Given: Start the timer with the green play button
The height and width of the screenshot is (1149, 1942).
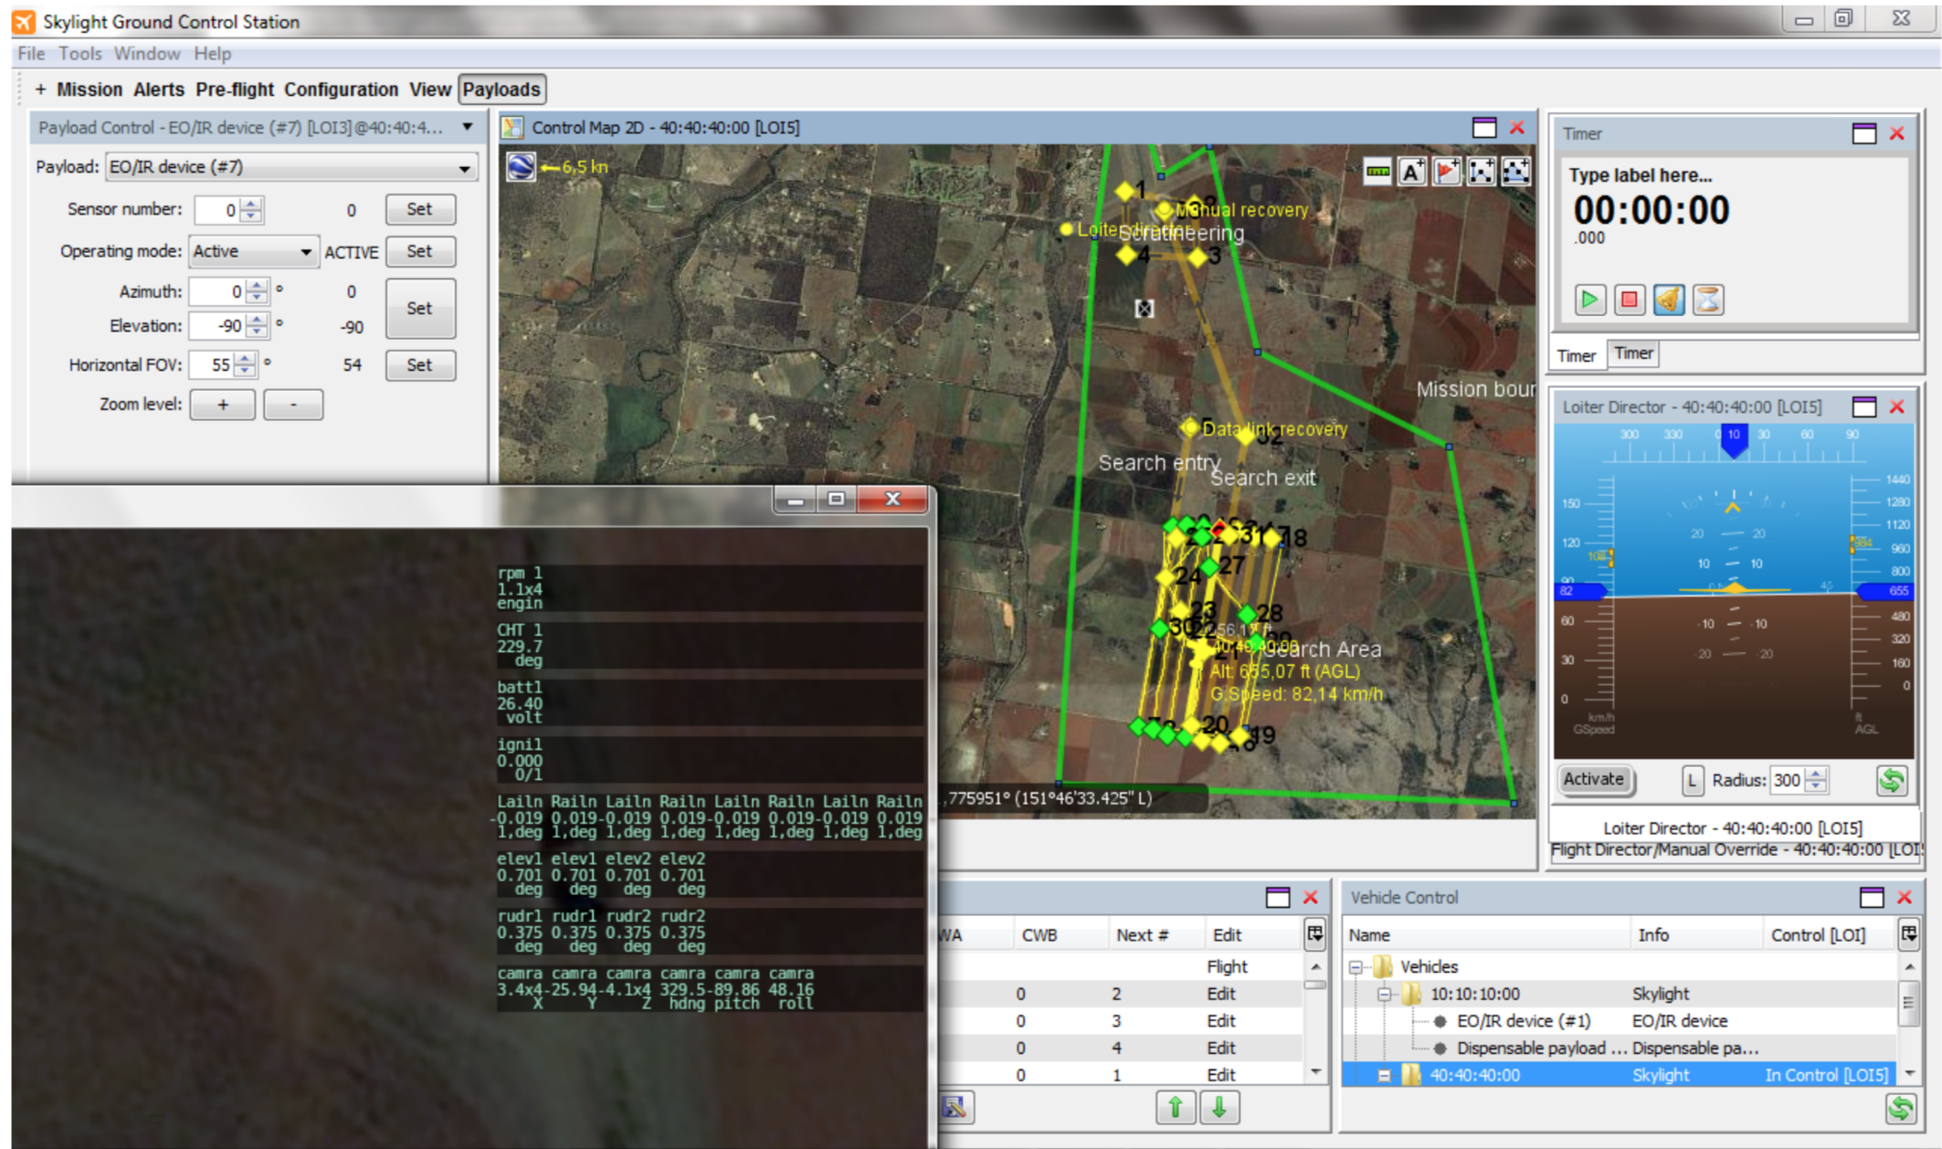Looking at the screenshot, I should pos(1589,300).
